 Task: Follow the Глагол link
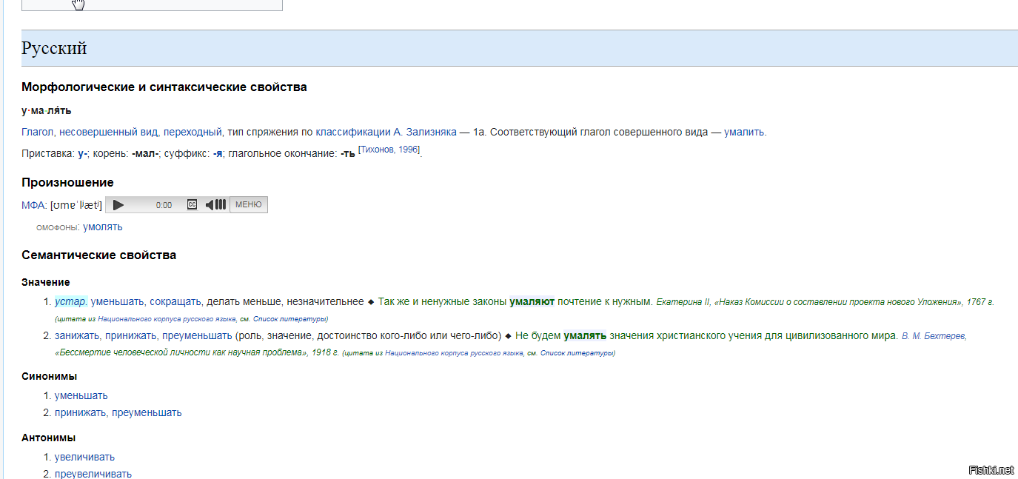pos(38,133)
